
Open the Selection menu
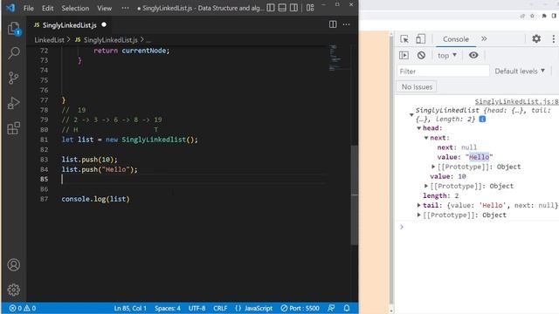tap(75, 8)
